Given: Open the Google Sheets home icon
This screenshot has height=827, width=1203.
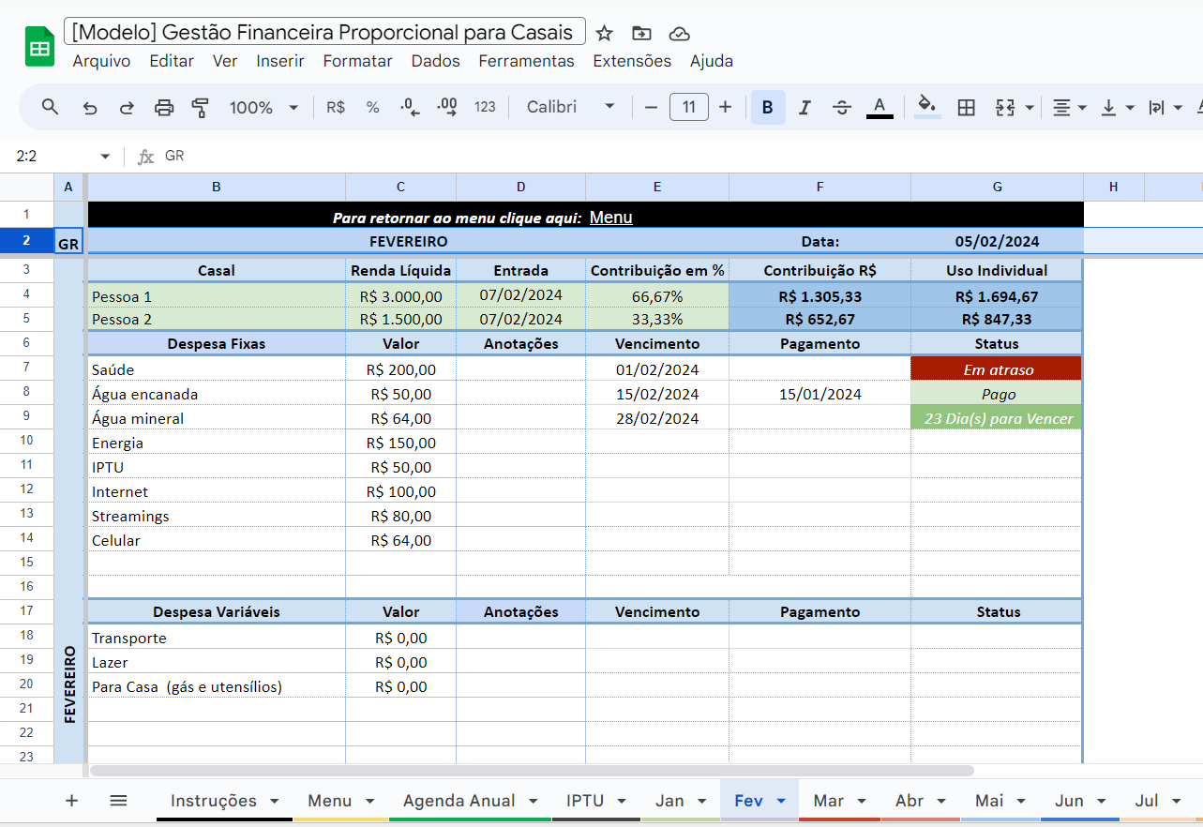Looking at the screenshot, I should pyautogui.click(x=39, y=47).
